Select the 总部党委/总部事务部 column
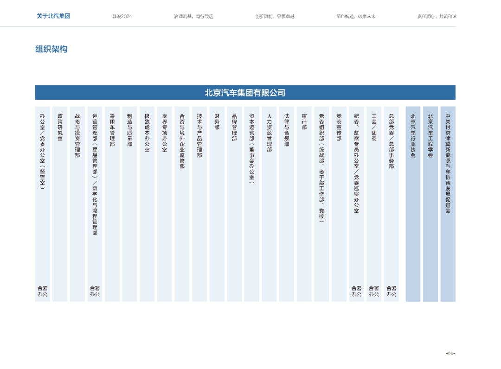The height and width of the screenshot is (369, 501). coord(392,204)
